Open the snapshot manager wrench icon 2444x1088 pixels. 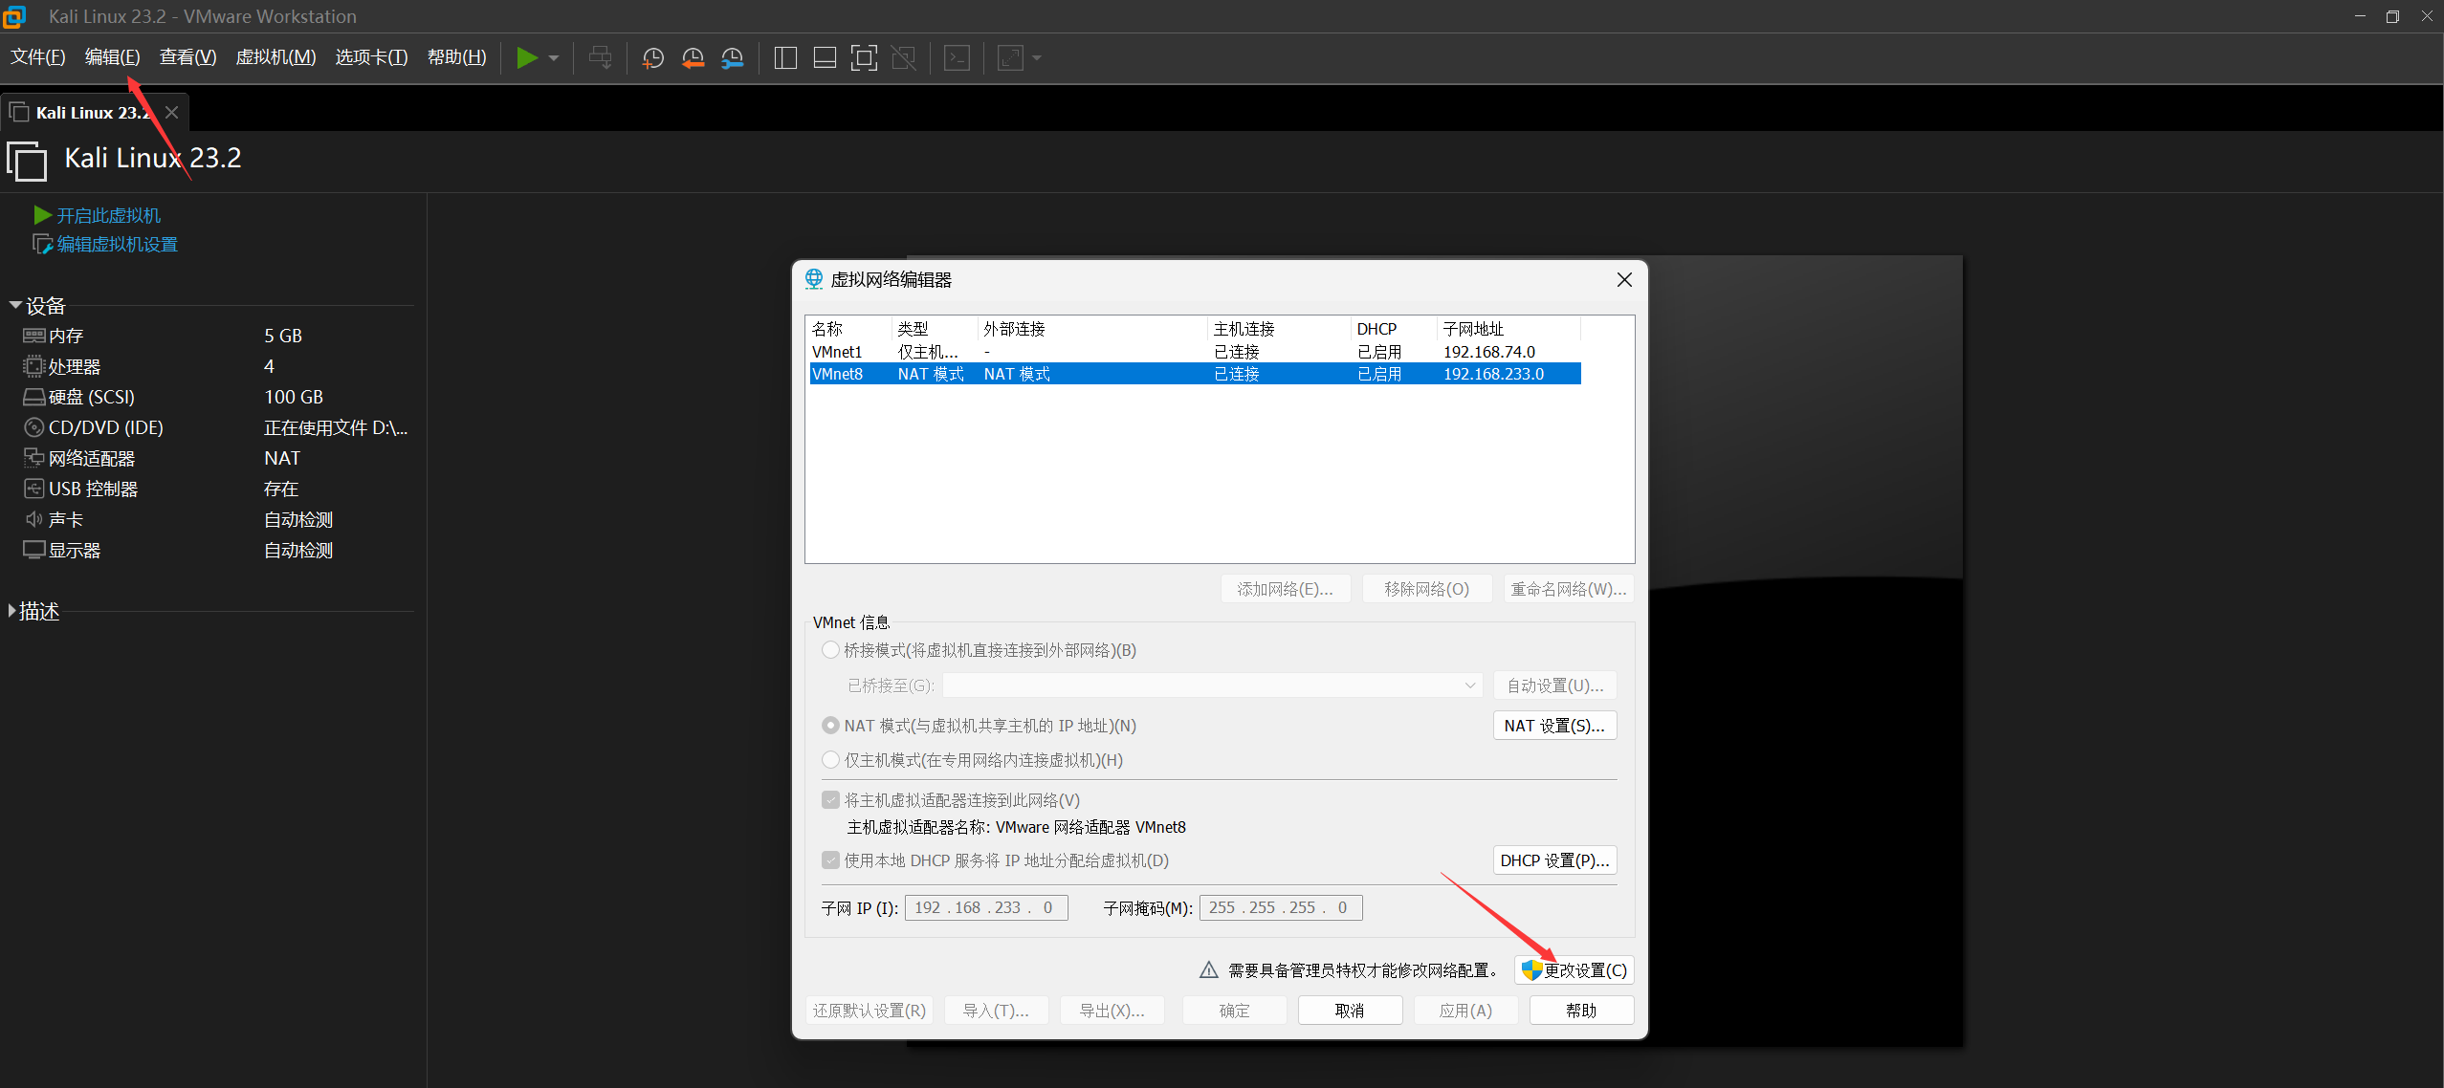(x=732, y=58)
